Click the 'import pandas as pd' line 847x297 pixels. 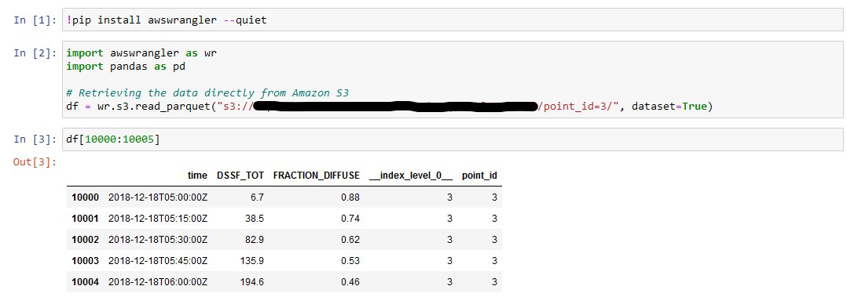126,67
